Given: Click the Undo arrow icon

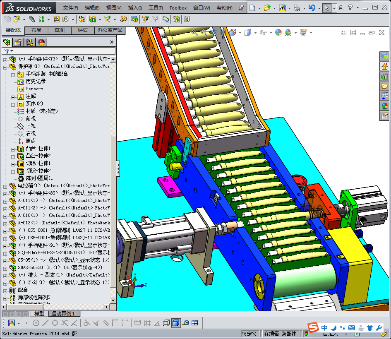Looking at the screenshot, I should (312, 8).
